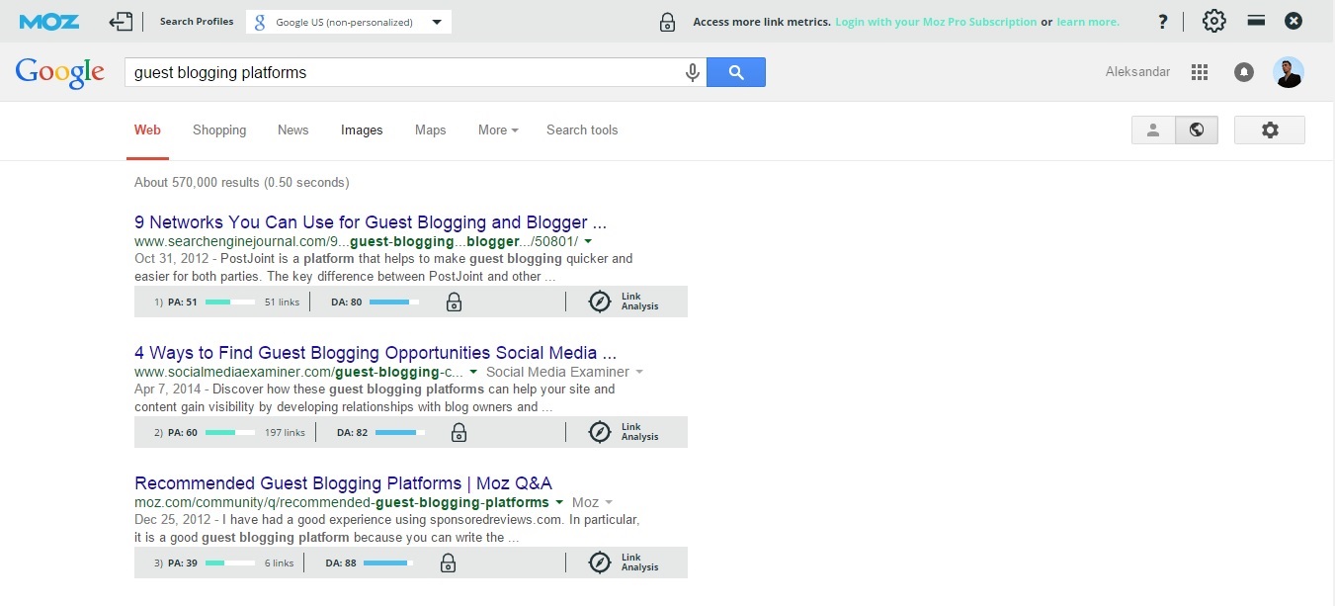Open the Google apps grid icon
Viewport: 1335px width, 606px height.
point(1200,72)
